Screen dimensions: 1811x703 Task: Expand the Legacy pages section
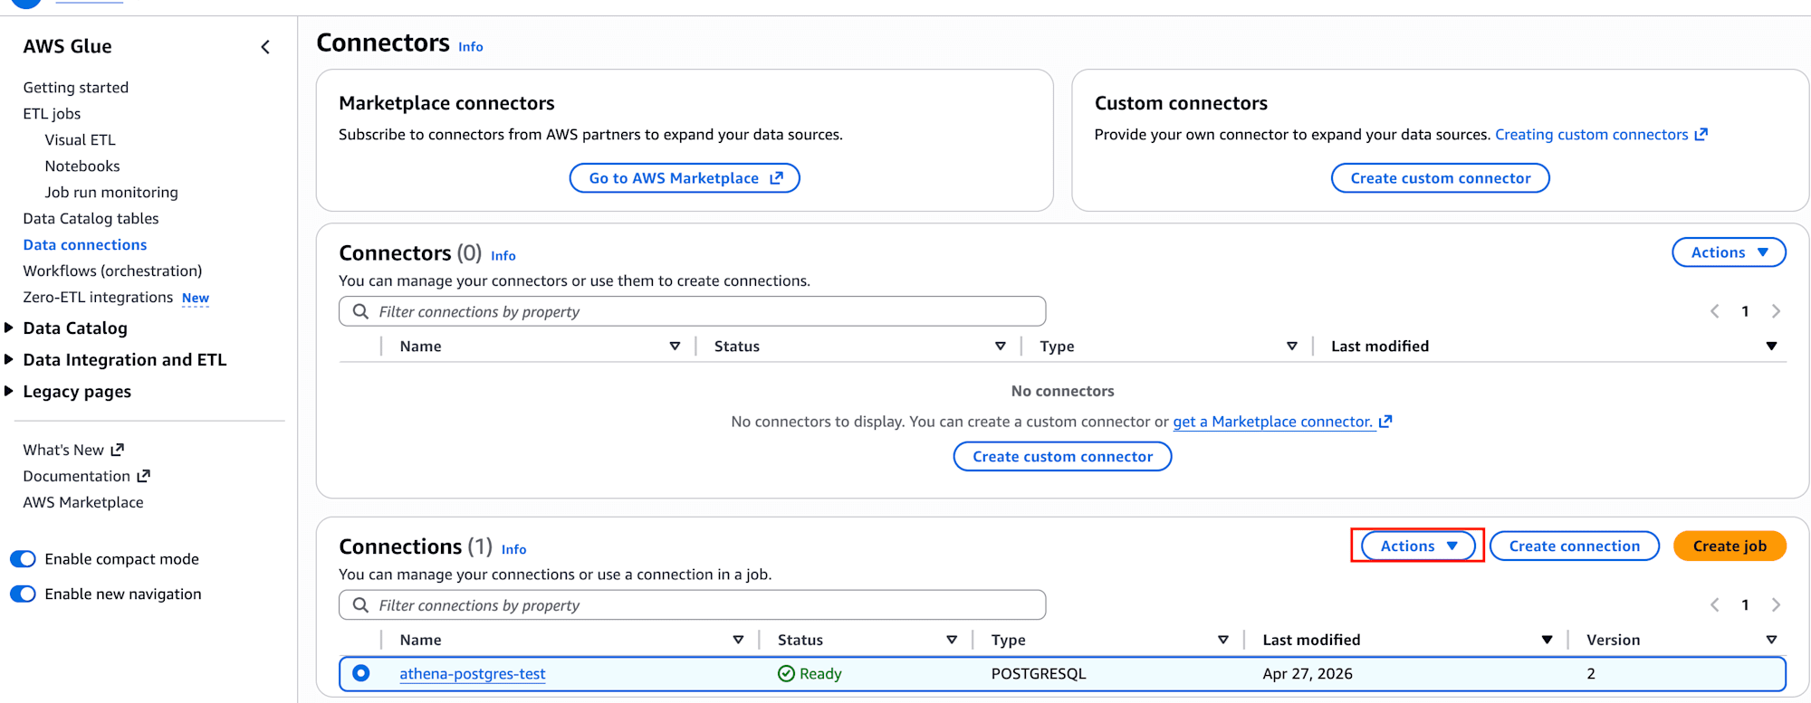[x=9, y=392]
